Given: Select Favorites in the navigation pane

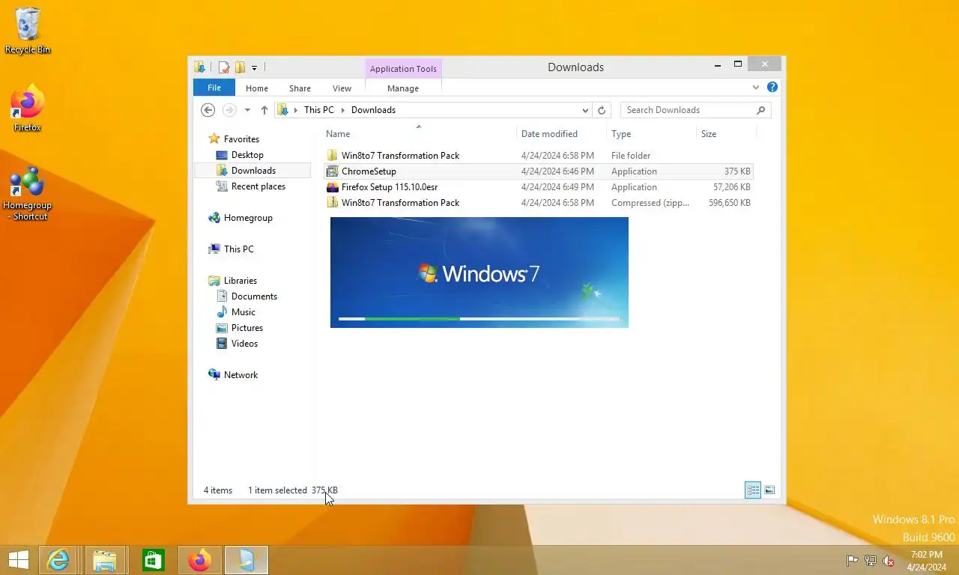Looking at the screenshot, I should 241,139.
